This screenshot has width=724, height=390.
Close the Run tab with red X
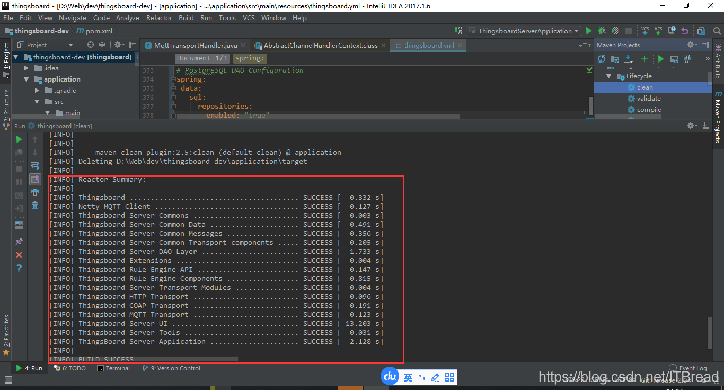pos(19,255)
